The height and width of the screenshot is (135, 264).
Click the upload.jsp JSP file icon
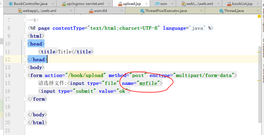coord(120,4)
